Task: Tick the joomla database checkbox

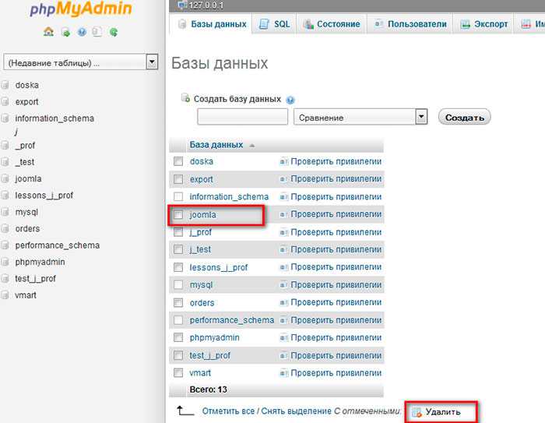Action: tap(178, 214)
